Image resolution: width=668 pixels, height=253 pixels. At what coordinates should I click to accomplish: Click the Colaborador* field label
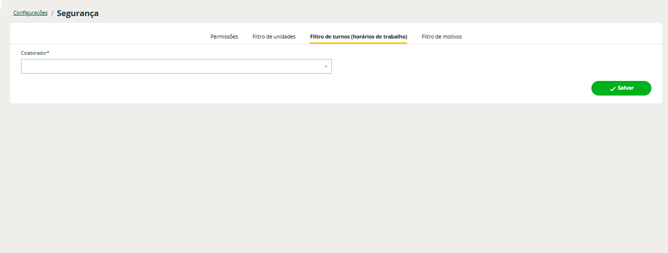coord(35,53)
